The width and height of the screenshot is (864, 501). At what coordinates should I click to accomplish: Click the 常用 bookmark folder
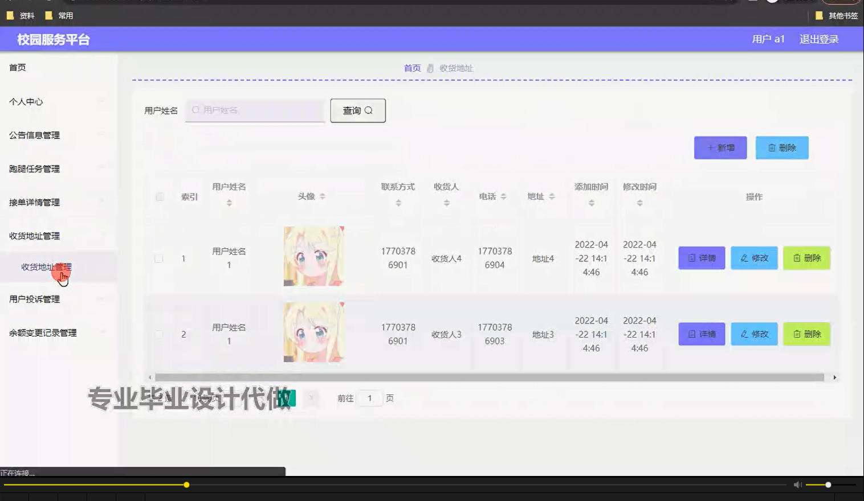(59, 16)
